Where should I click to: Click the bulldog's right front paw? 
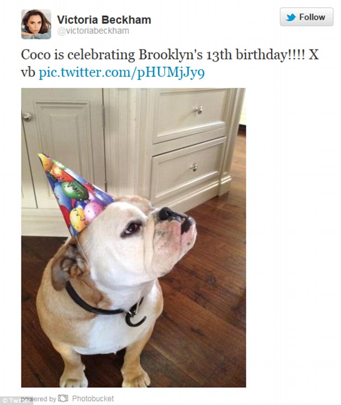[x=73, y=378]
